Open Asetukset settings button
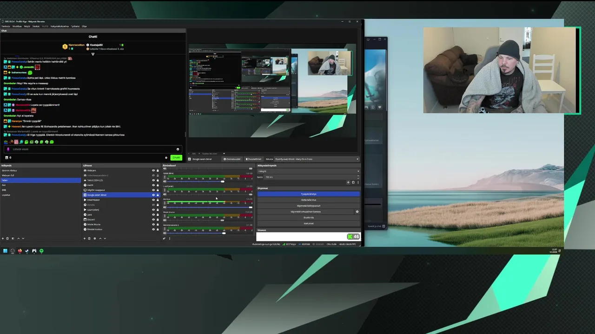The image size is (595, 334). pos(309,223)
